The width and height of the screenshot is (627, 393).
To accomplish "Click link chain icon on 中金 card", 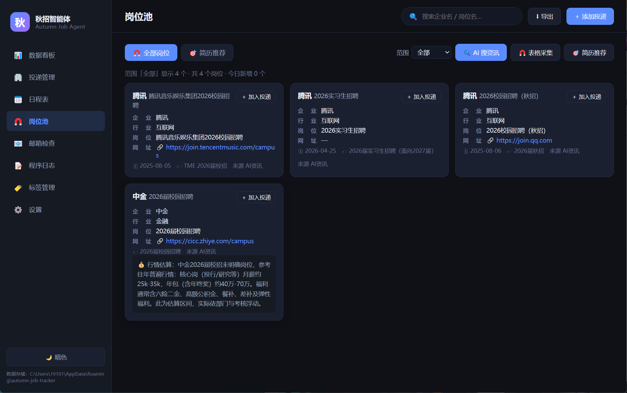I will (160, 241).
